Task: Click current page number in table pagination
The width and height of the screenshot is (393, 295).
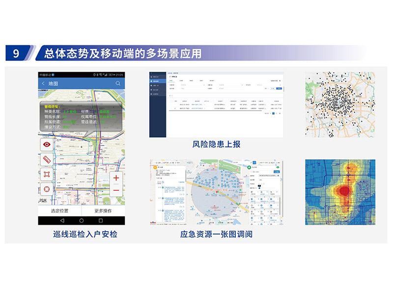Action: click(x=273, y=113)
